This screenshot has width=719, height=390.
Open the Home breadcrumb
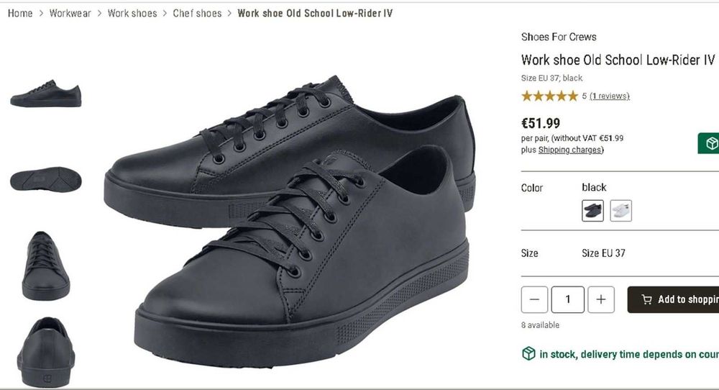point(20,13)
